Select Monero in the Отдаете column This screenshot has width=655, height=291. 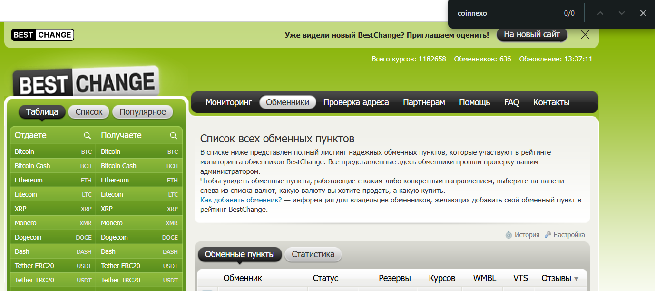pyautogui.click(x=53, y=223)
